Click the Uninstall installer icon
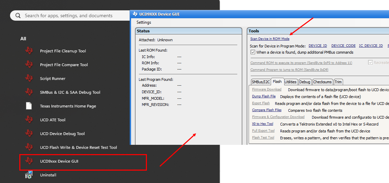This screenshot has height=183, width=389. click(x=29, y=175)
